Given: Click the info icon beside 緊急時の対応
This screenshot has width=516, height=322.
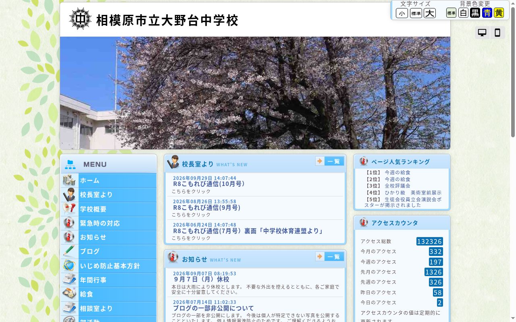Looking at the screenshot, I should pos(69,223).
